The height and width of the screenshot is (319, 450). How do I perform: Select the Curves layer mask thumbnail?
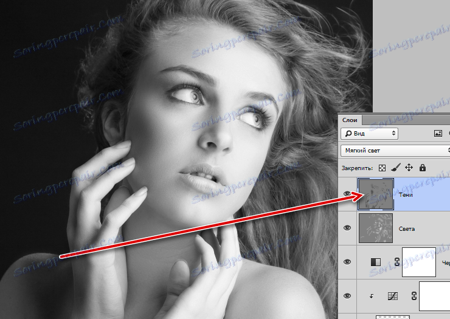[x=435, y=296]
